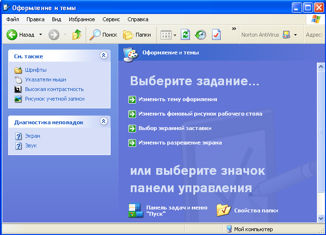Toggle the Папки folders pane
326x235 pixels.
tap(137, 35)
